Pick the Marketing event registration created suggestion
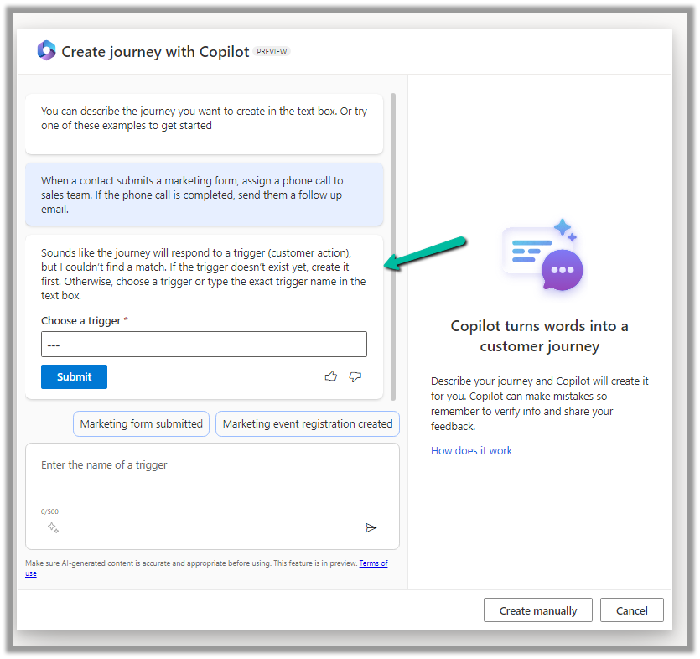The image size is (700, 659). (308, 423)
